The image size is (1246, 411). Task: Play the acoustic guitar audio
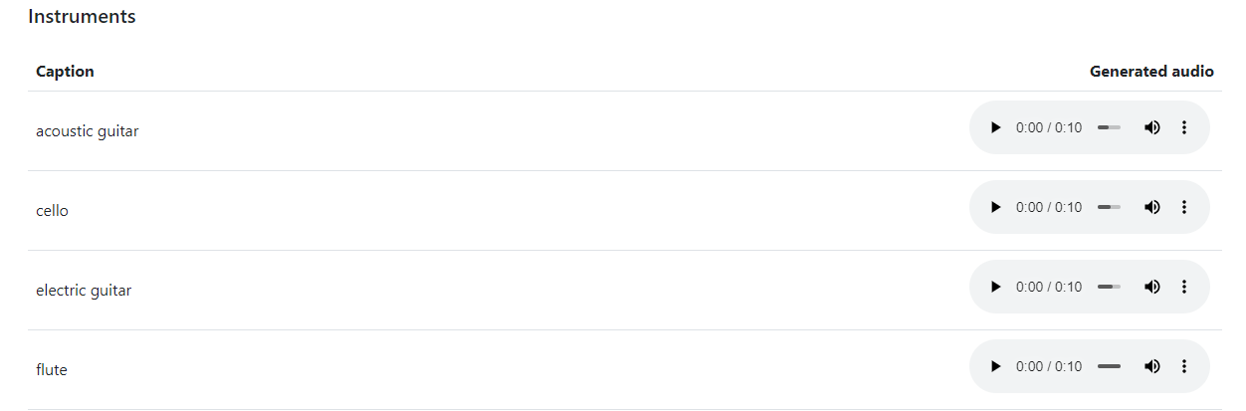(x=995, y=127)
